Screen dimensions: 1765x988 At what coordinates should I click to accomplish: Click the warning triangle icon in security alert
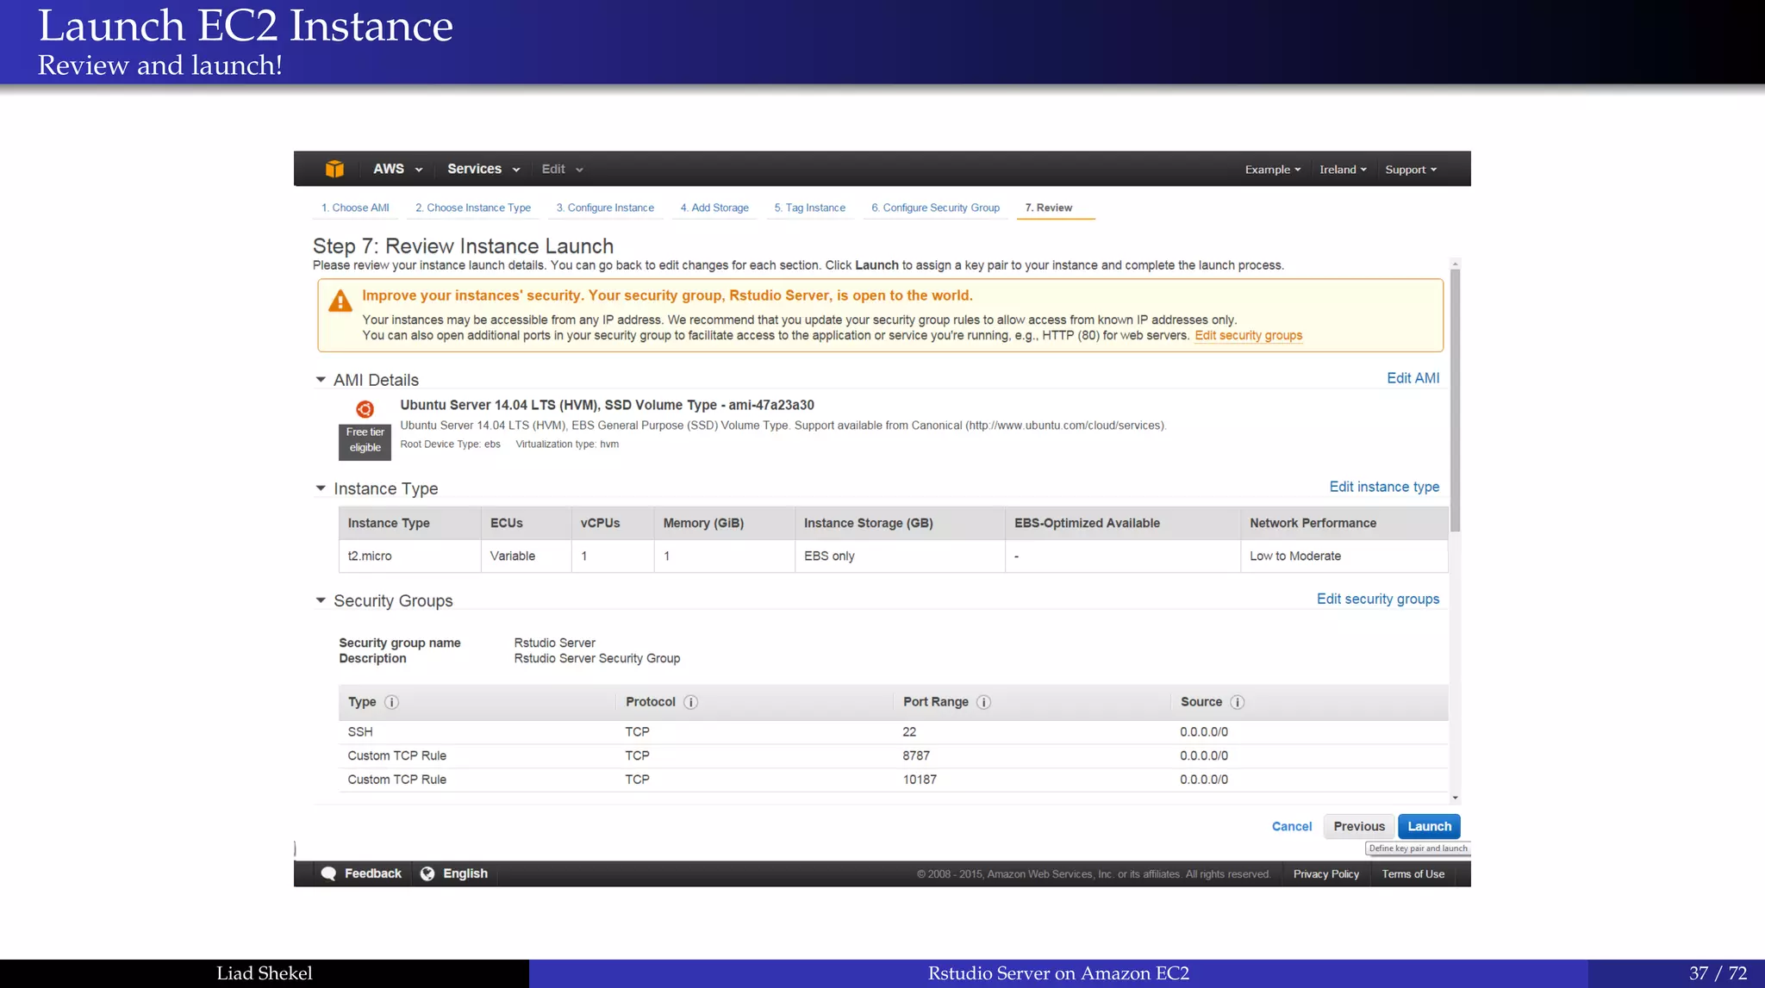click(340, 301)
